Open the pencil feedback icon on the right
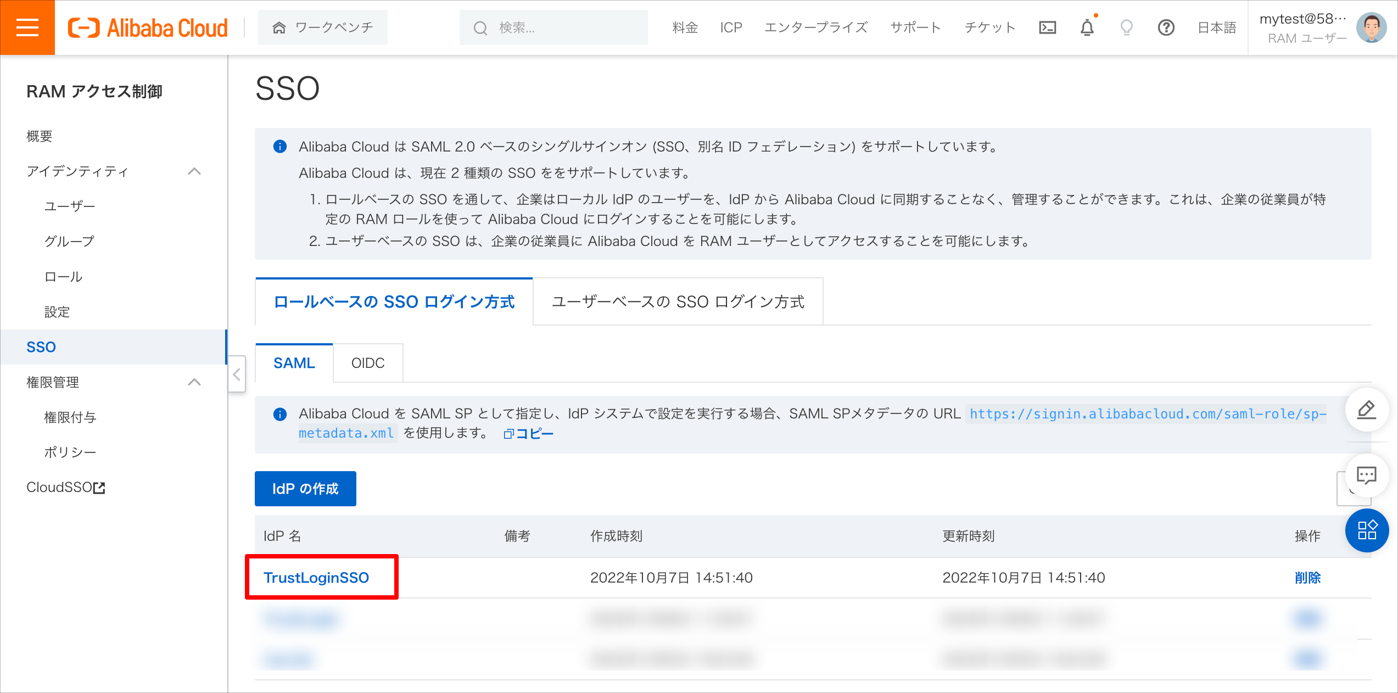 pos(1367,410)
